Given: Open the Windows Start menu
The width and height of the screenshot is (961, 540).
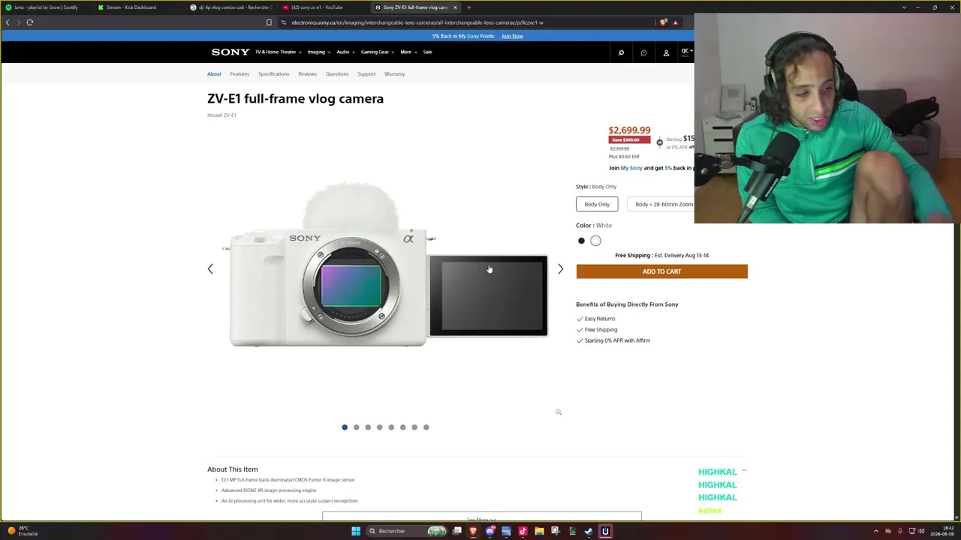Looking at the screenshot, I should coord(356,531).
